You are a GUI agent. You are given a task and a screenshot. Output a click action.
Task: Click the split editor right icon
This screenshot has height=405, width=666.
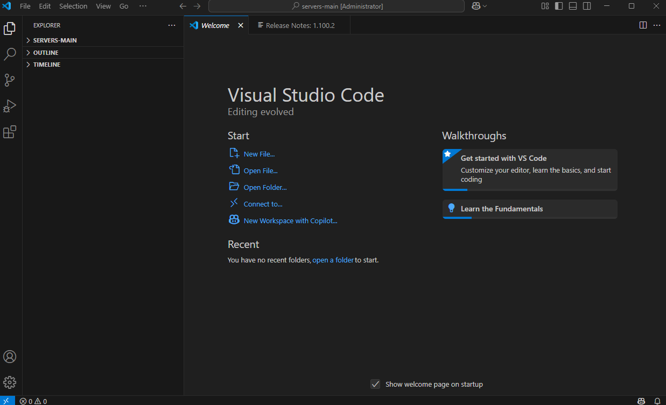(x=643, y=25)
